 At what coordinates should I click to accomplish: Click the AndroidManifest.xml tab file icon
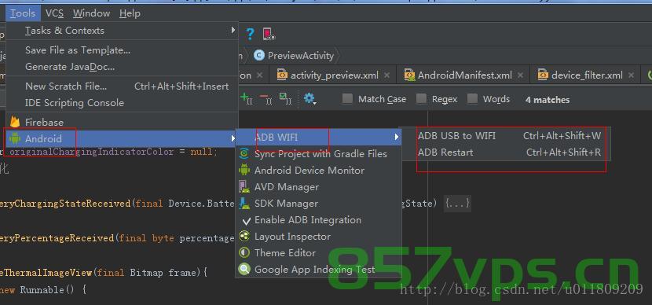409,75
